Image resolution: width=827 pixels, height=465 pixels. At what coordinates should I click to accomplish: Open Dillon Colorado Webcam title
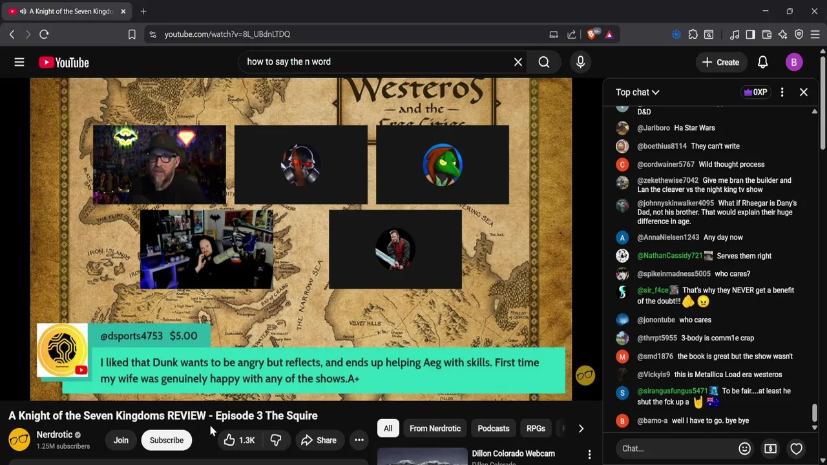513,453
